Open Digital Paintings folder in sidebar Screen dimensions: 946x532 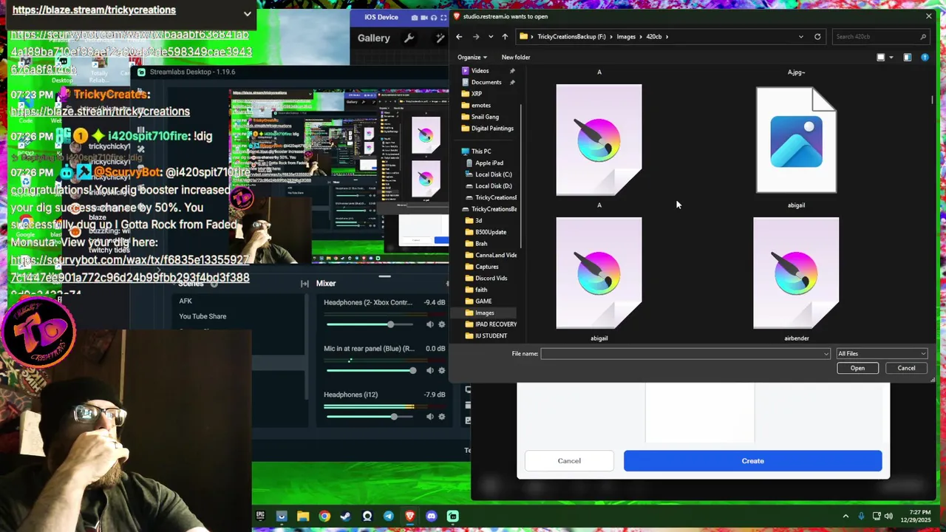(x=491, y=129)
